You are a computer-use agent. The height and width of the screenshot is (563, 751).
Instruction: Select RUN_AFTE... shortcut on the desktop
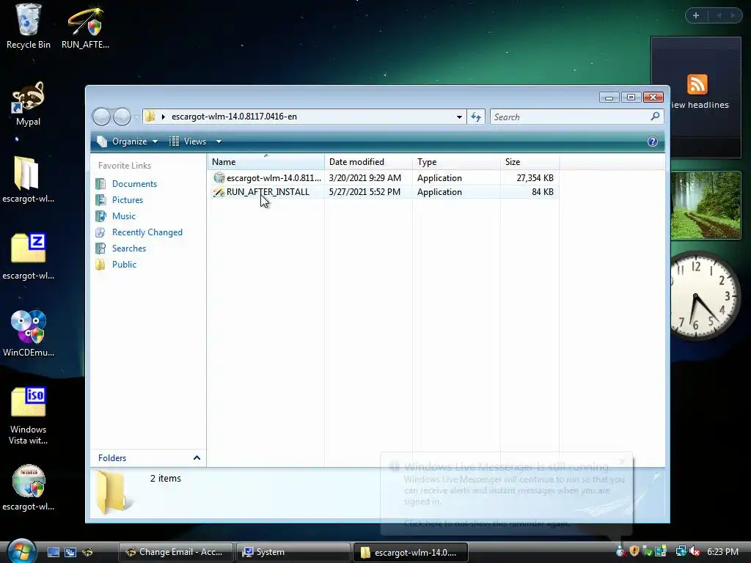tap(85, 26)
